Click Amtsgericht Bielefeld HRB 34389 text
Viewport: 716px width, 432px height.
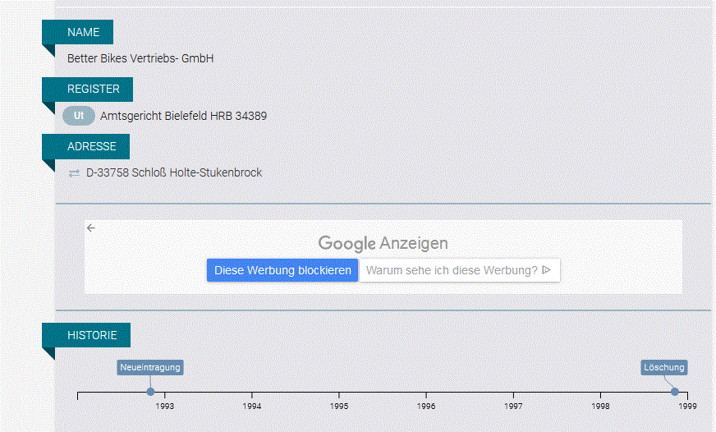[x=183, y=116]
